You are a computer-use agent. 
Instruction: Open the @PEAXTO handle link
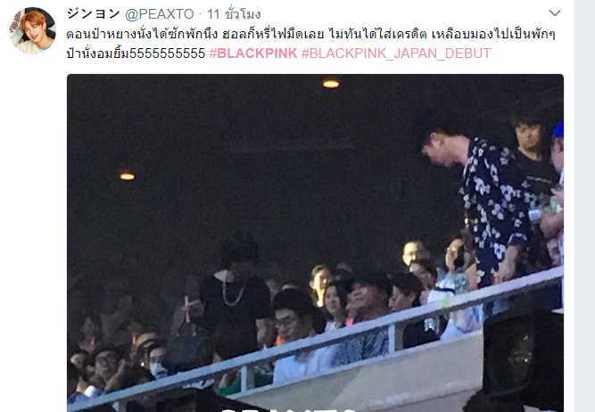click(x=160, y=14)
